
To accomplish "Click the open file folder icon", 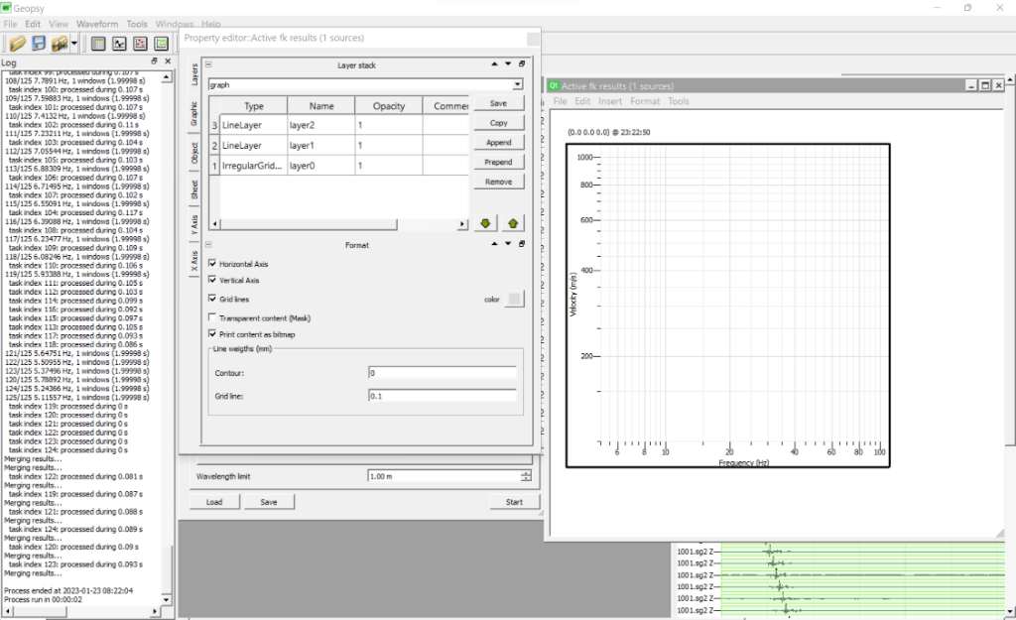I will click(17, 44).
